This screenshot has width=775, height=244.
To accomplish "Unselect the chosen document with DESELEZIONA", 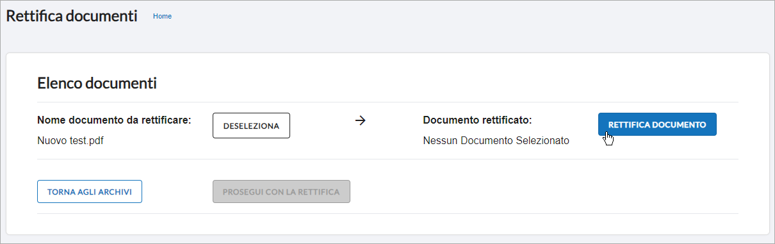I will [x=251, y=126].
